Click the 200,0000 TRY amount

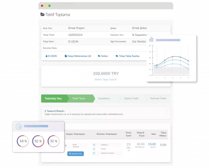[106, 74]
